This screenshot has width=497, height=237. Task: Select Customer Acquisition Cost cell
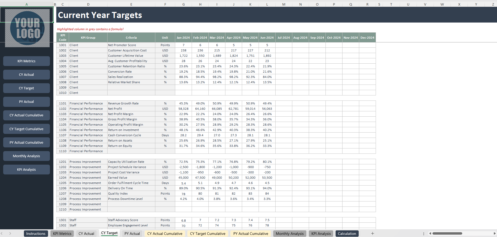pos(131,50)
